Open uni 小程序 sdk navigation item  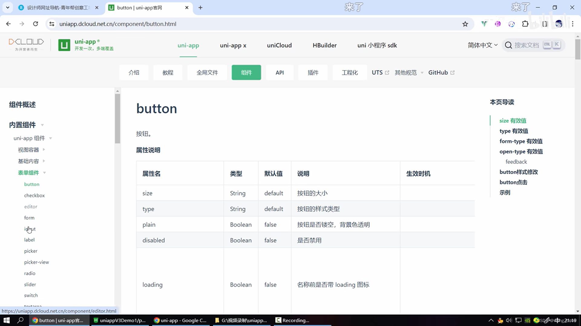[x=377, y=45]
